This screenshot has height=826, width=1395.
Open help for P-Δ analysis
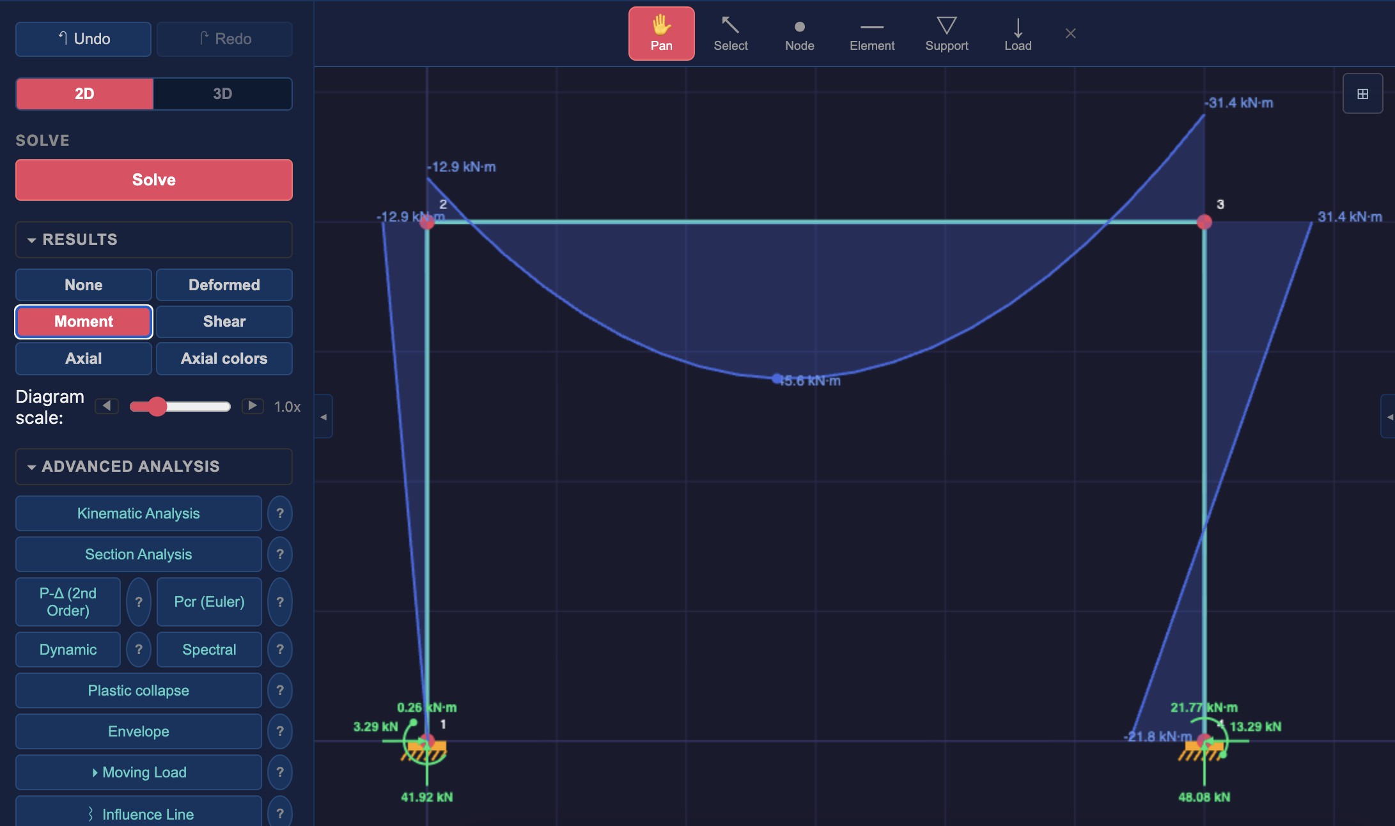[x=139, y=602]
